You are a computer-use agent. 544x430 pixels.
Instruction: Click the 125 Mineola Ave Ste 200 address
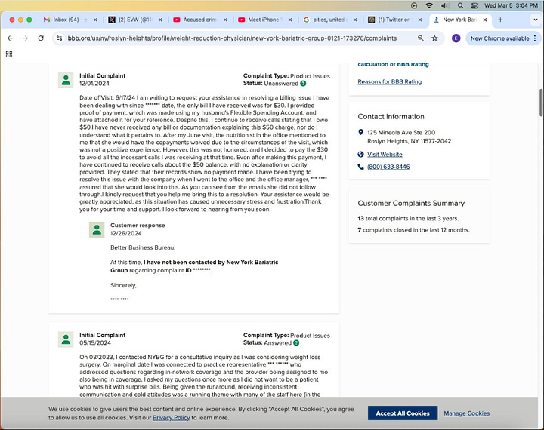(x=401, y=132)
